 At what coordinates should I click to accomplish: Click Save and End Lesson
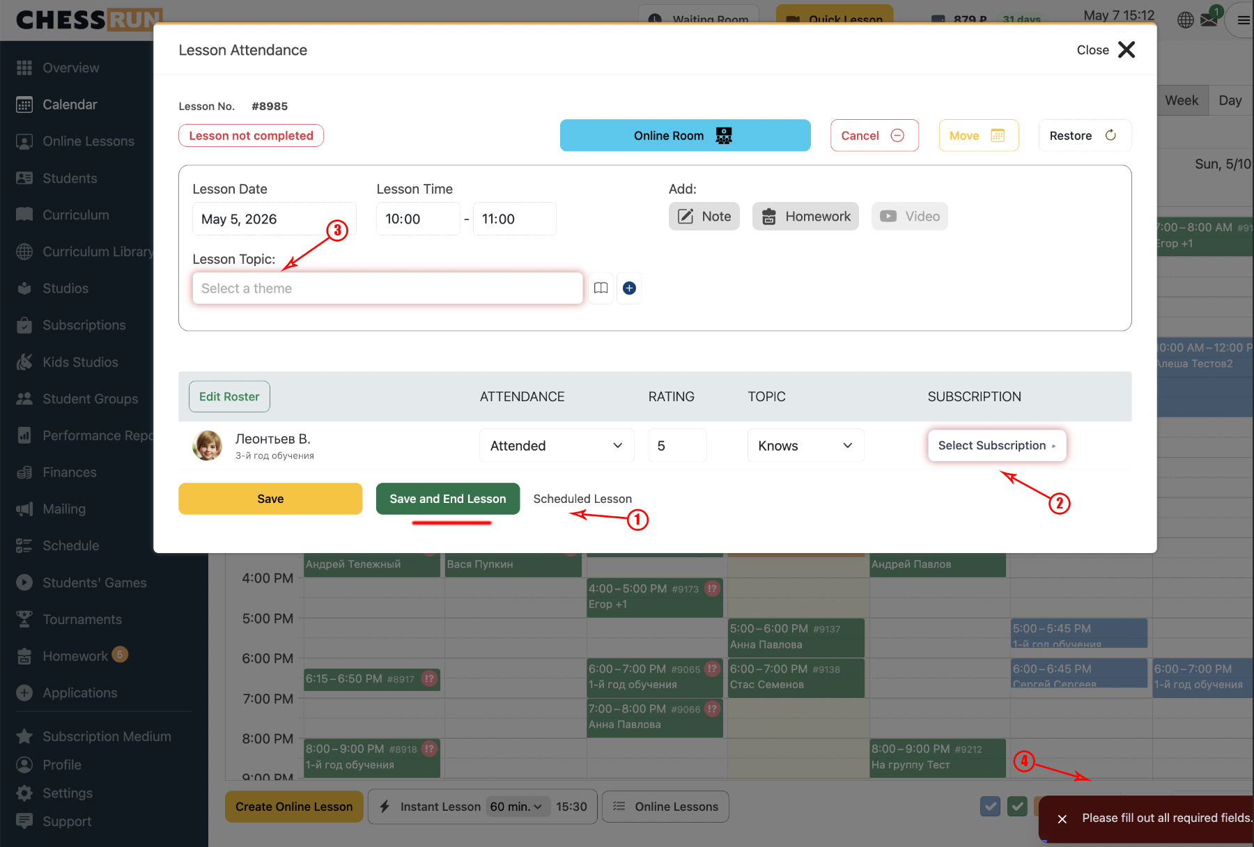point(448,499)
